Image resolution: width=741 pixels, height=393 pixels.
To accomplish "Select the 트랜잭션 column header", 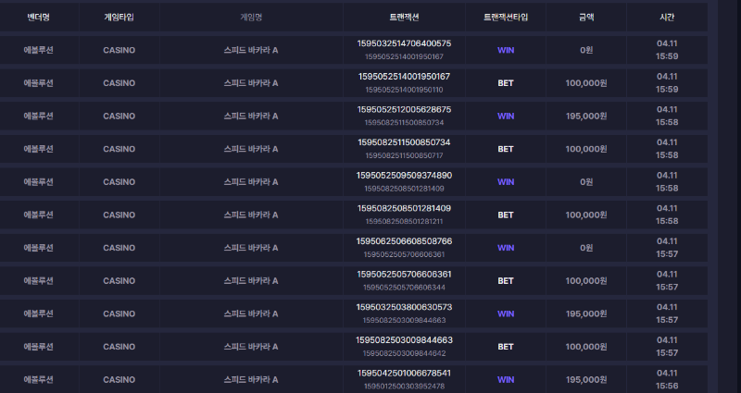I will point(404,17).
